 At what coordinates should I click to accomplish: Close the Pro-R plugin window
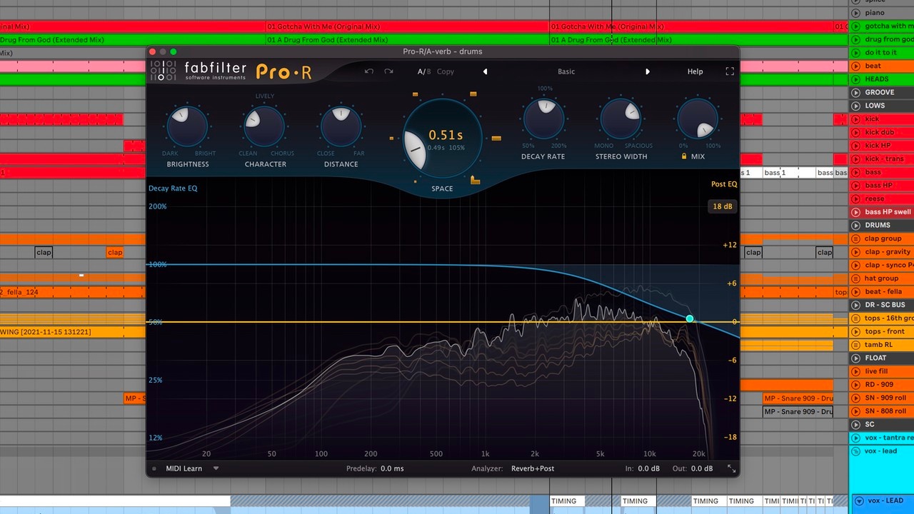(x=152, y=51)
